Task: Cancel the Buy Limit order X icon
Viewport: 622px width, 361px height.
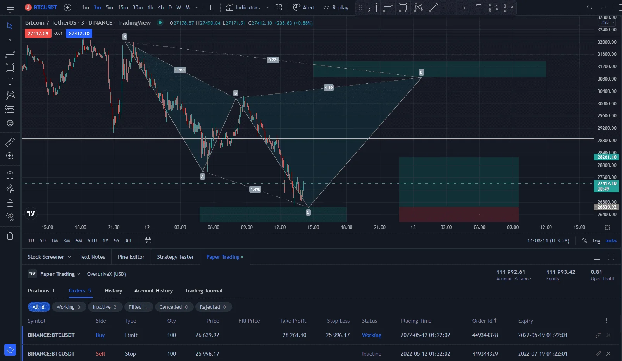Action: click(608, 335)
